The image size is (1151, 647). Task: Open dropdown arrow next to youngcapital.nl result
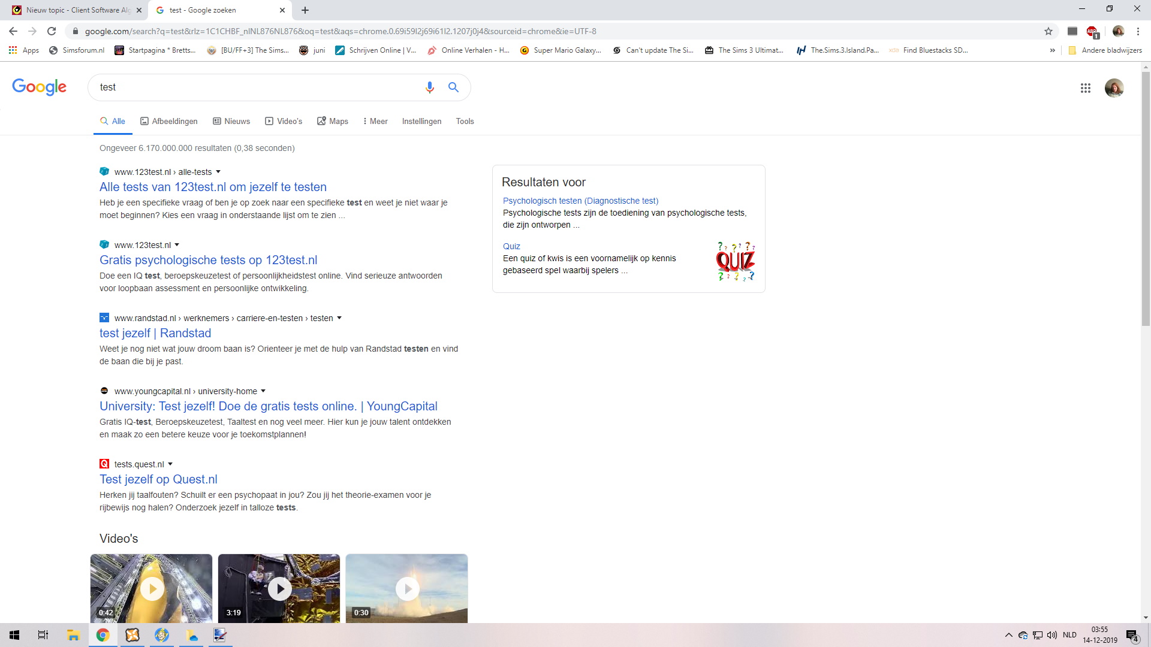click(263, 391)
